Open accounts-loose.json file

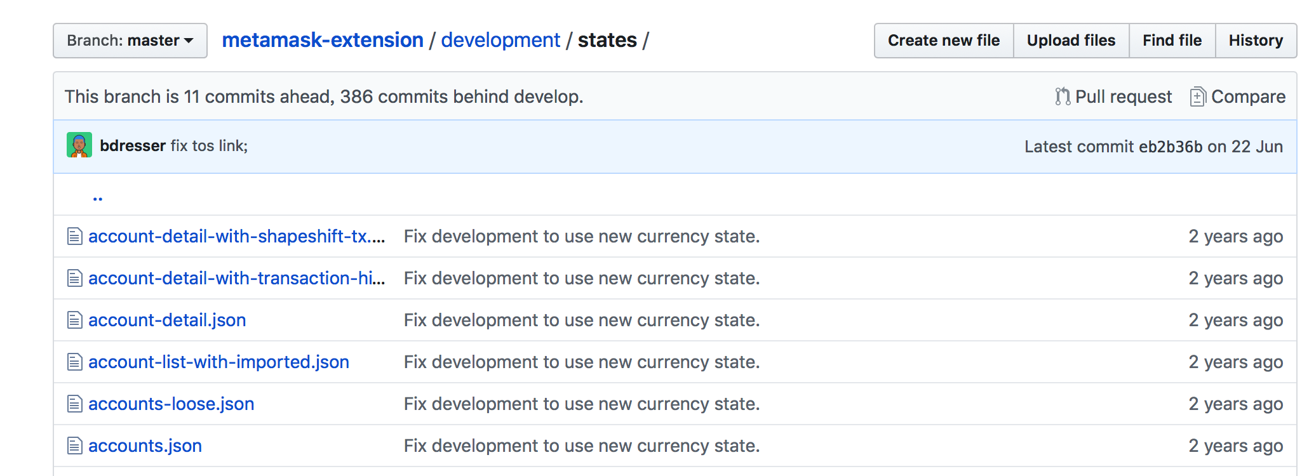click(x=171, y=404)
